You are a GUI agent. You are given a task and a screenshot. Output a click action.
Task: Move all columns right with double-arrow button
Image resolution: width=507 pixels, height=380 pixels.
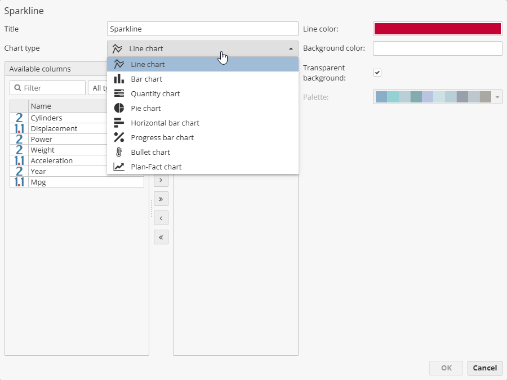[x=161, y=199]
